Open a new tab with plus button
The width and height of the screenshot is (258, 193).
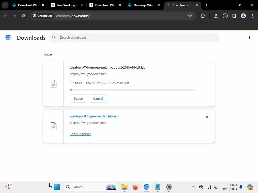(206, 5)
